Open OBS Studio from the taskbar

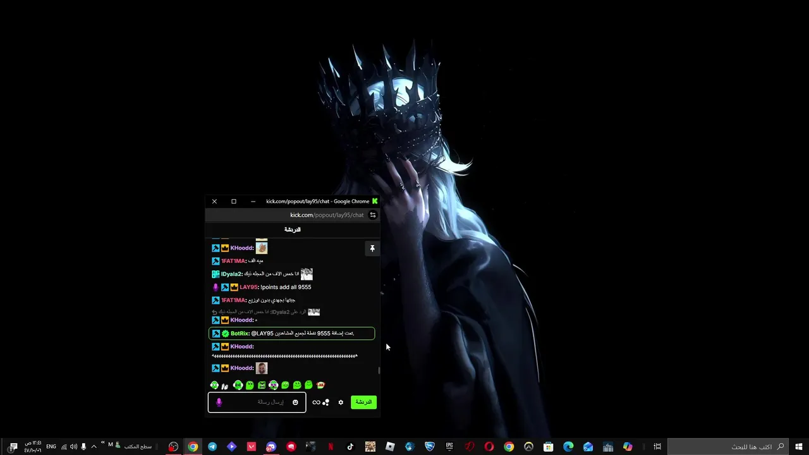173,447
